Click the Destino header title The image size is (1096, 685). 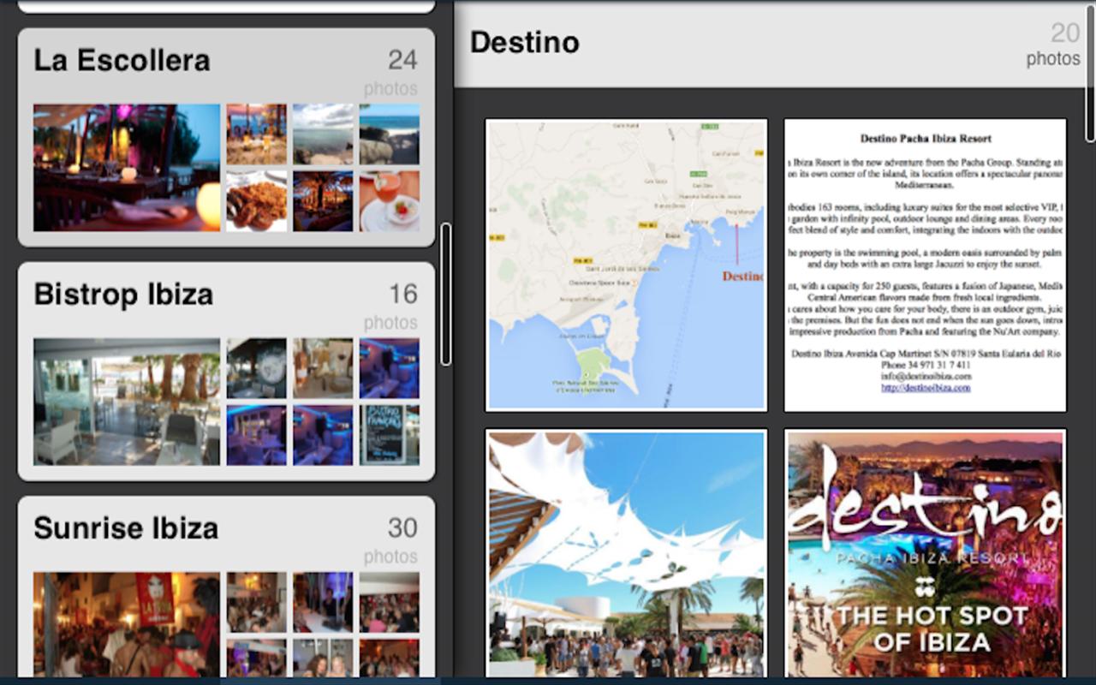coord(525,42)
